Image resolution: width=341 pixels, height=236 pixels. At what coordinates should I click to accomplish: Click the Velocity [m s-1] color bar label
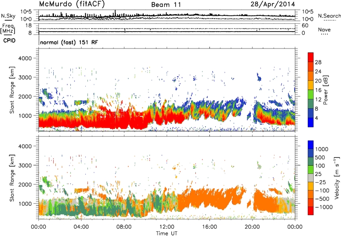point(337,178)
